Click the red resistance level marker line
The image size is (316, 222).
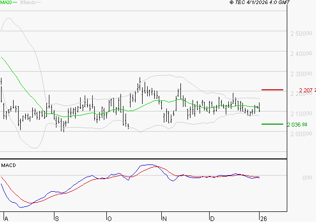coord(272,90)
